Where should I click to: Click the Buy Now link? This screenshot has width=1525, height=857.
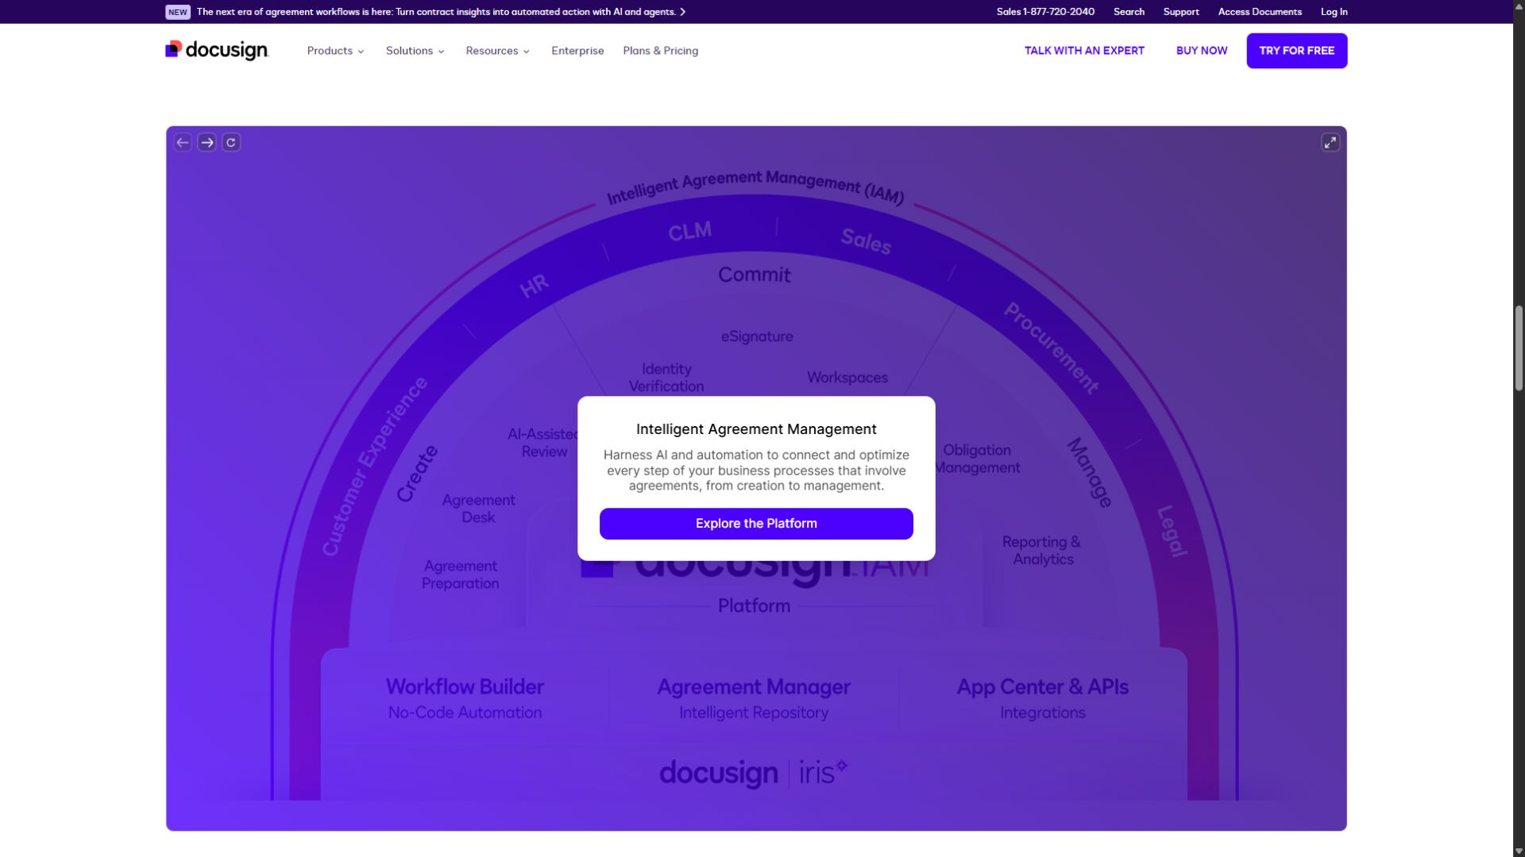[1202, 51]
